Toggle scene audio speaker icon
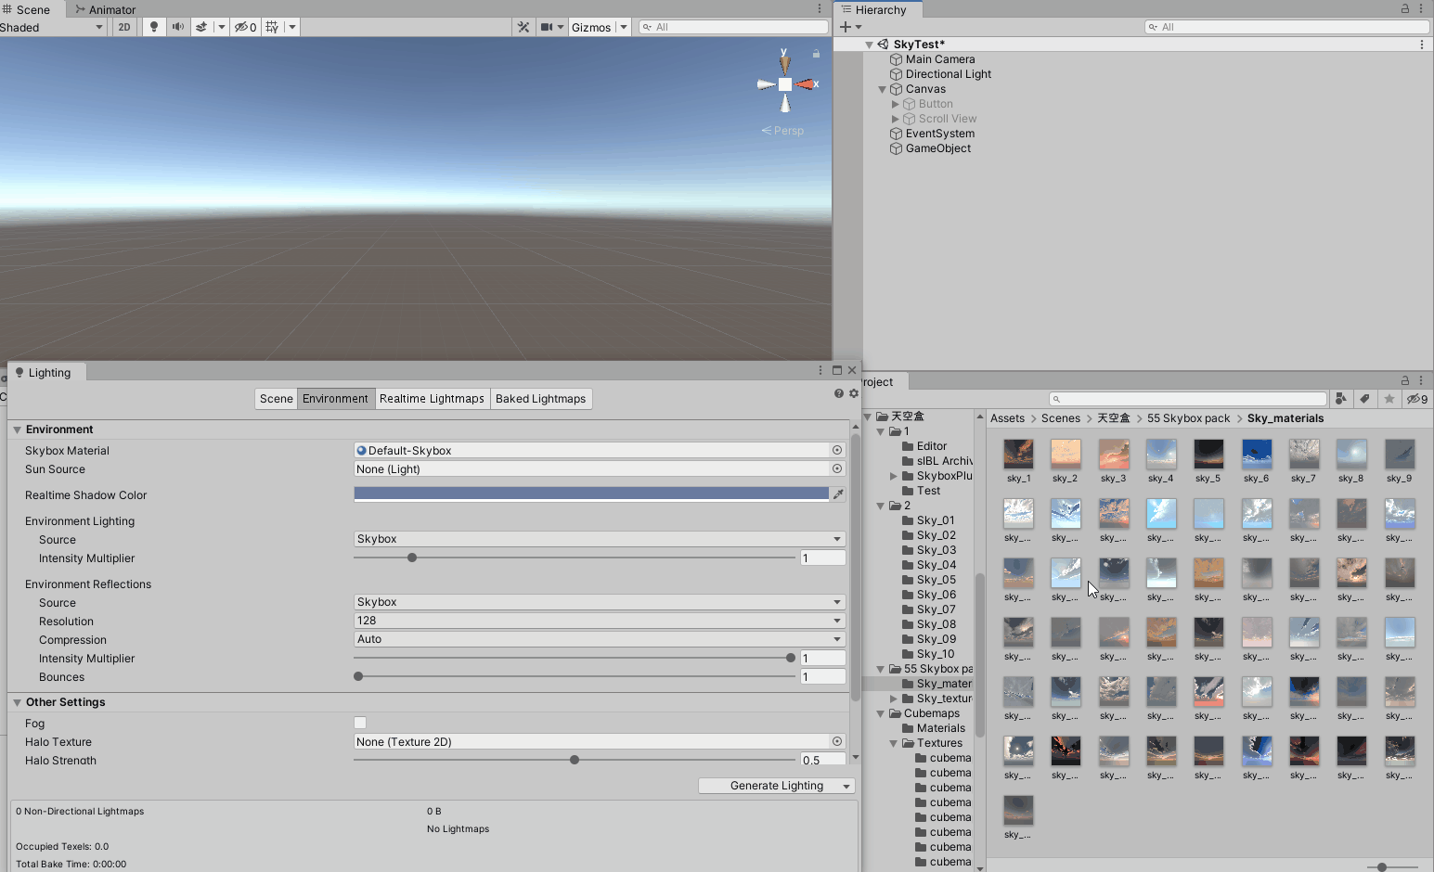Viewport: 1434px width, 872px height. coord(178,27)
